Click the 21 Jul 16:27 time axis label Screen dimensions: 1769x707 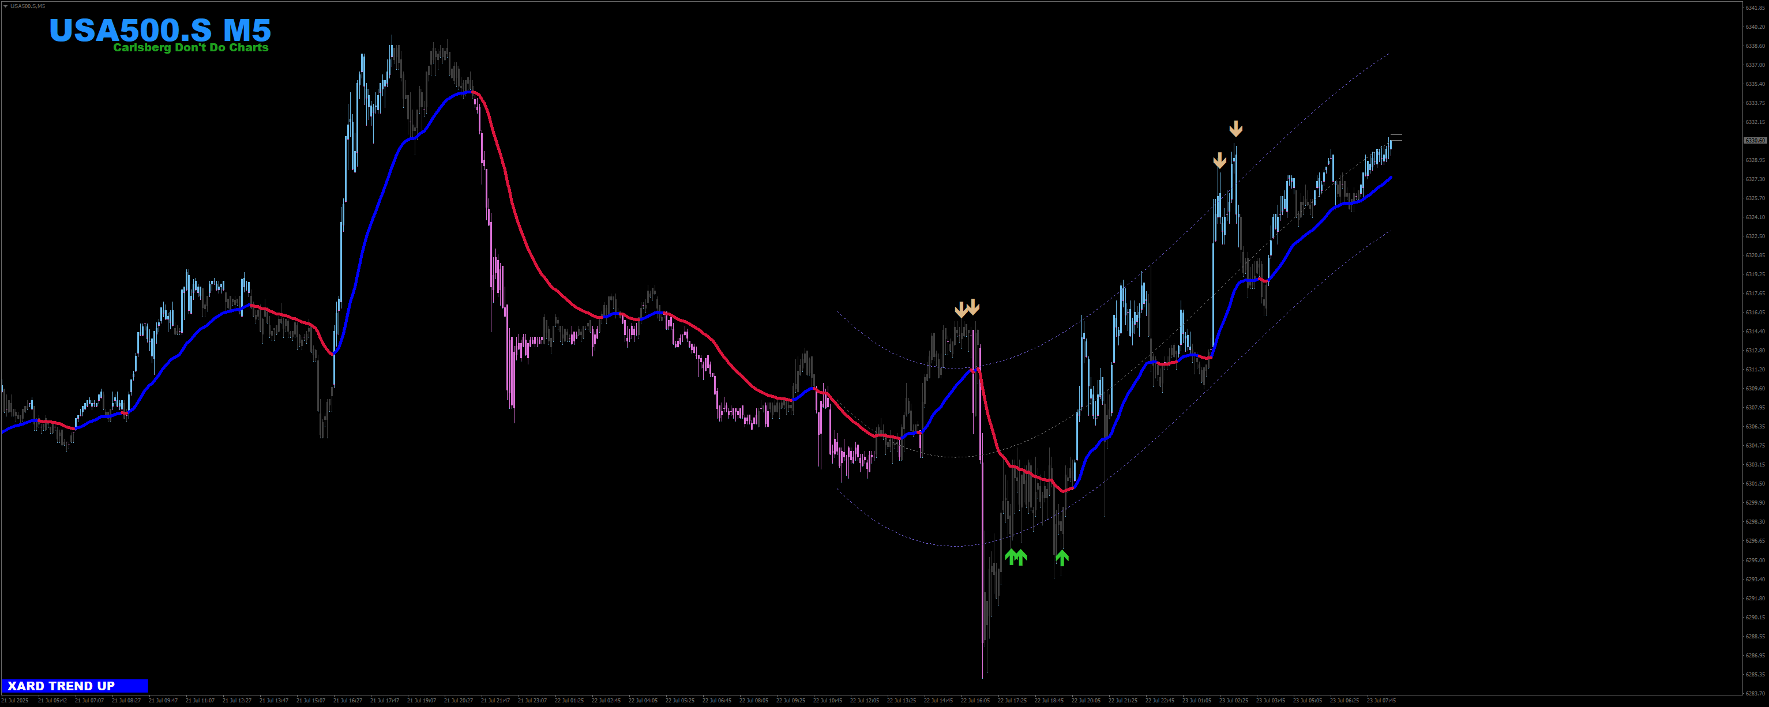(x=347, y=701)
